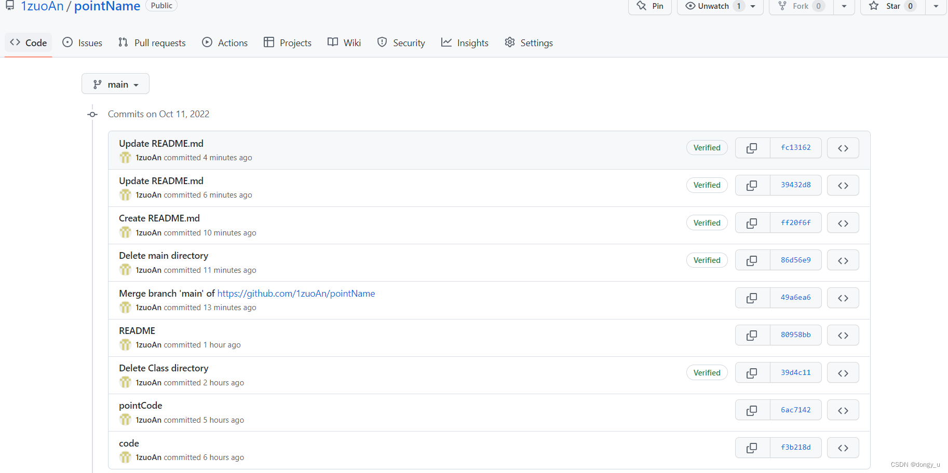
Task: Open commit hash 49a6ea6
Action: click(796, 298)
